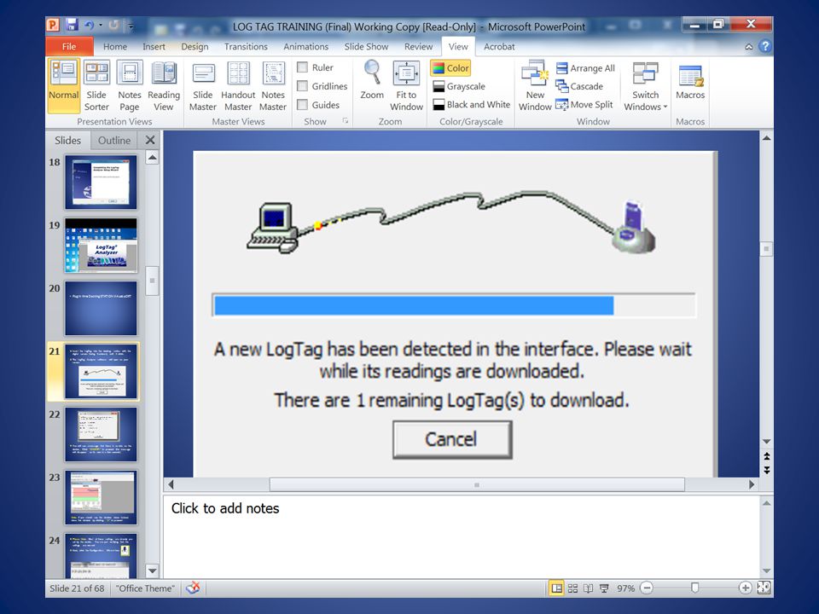The width and height of the screenshot is (819, 614).
Task: Open Switch Windows dropdown
Action: click(x=646, y=85)
